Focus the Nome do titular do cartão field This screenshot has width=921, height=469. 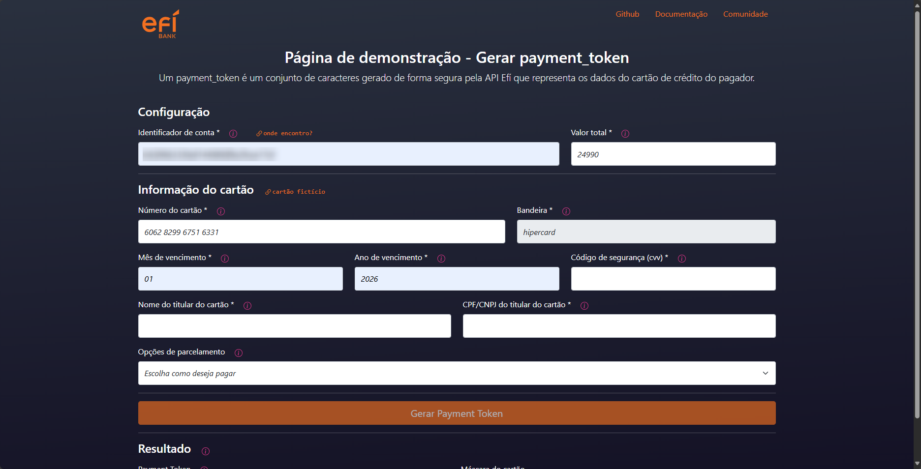click(294, 326)
